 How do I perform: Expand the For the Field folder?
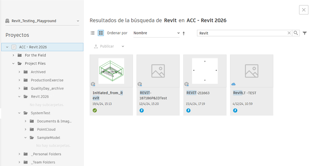(x=13, y=55)
